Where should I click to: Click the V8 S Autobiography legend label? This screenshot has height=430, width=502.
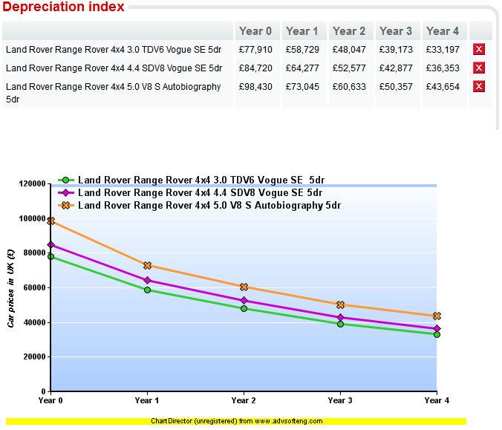[x=209, y=206]
